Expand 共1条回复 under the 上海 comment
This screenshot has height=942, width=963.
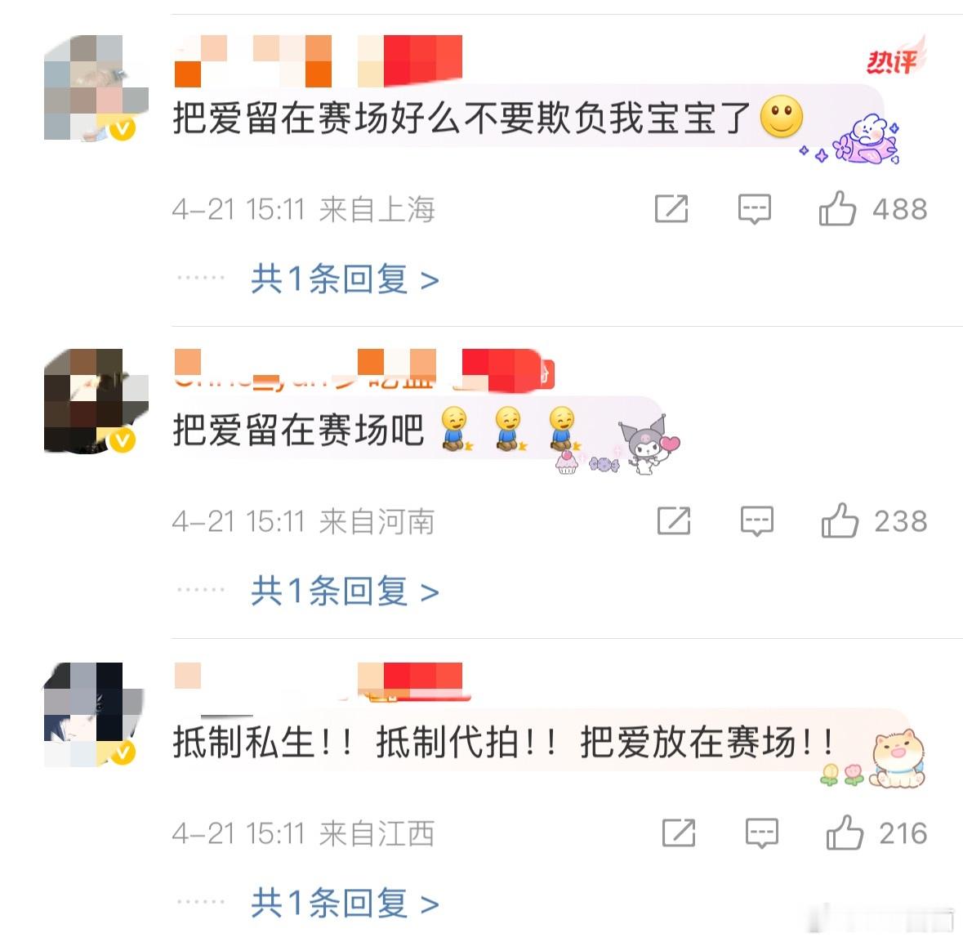click(345, 279)
